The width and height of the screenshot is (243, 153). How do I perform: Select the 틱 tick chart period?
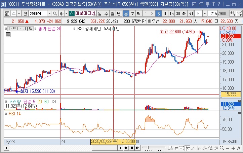click(139, 14)
